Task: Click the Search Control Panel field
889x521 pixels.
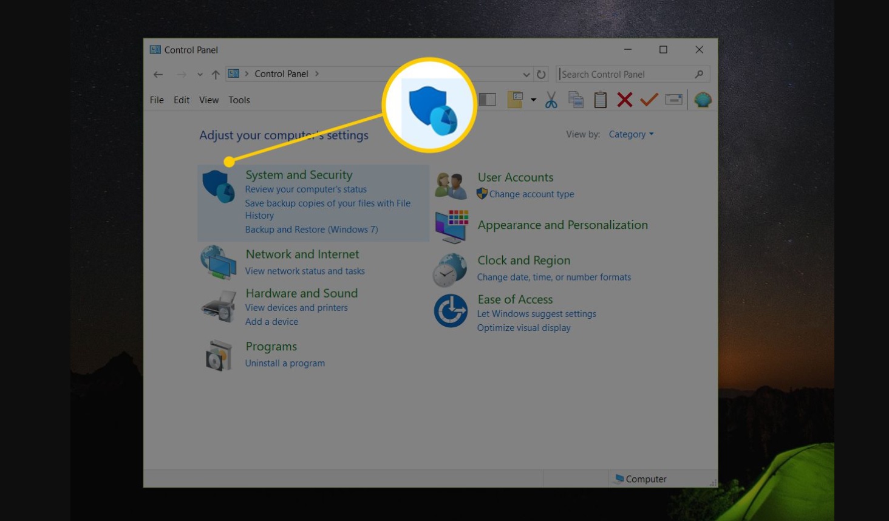Action: (x=633, y=74)
